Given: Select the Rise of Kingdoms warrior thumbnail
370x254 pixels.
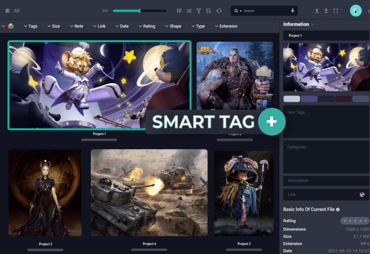Looking at the screenshot, I should pyautogui.click(x=235, y=76).
